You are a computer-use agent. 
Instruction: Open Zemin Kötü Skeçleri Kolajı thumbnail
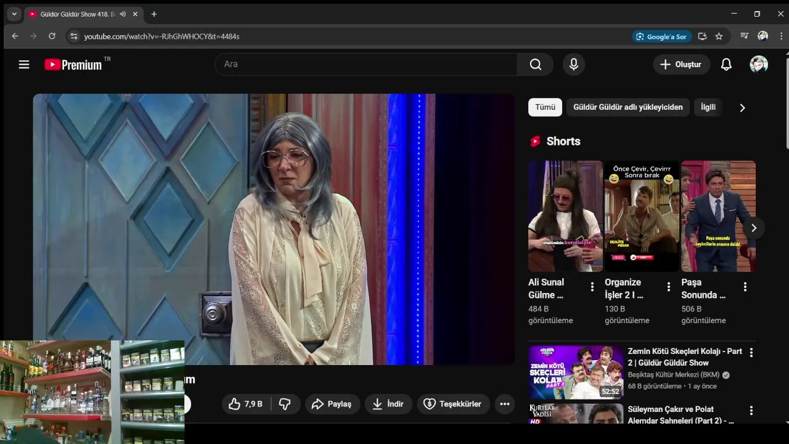(x=576, y=372)
